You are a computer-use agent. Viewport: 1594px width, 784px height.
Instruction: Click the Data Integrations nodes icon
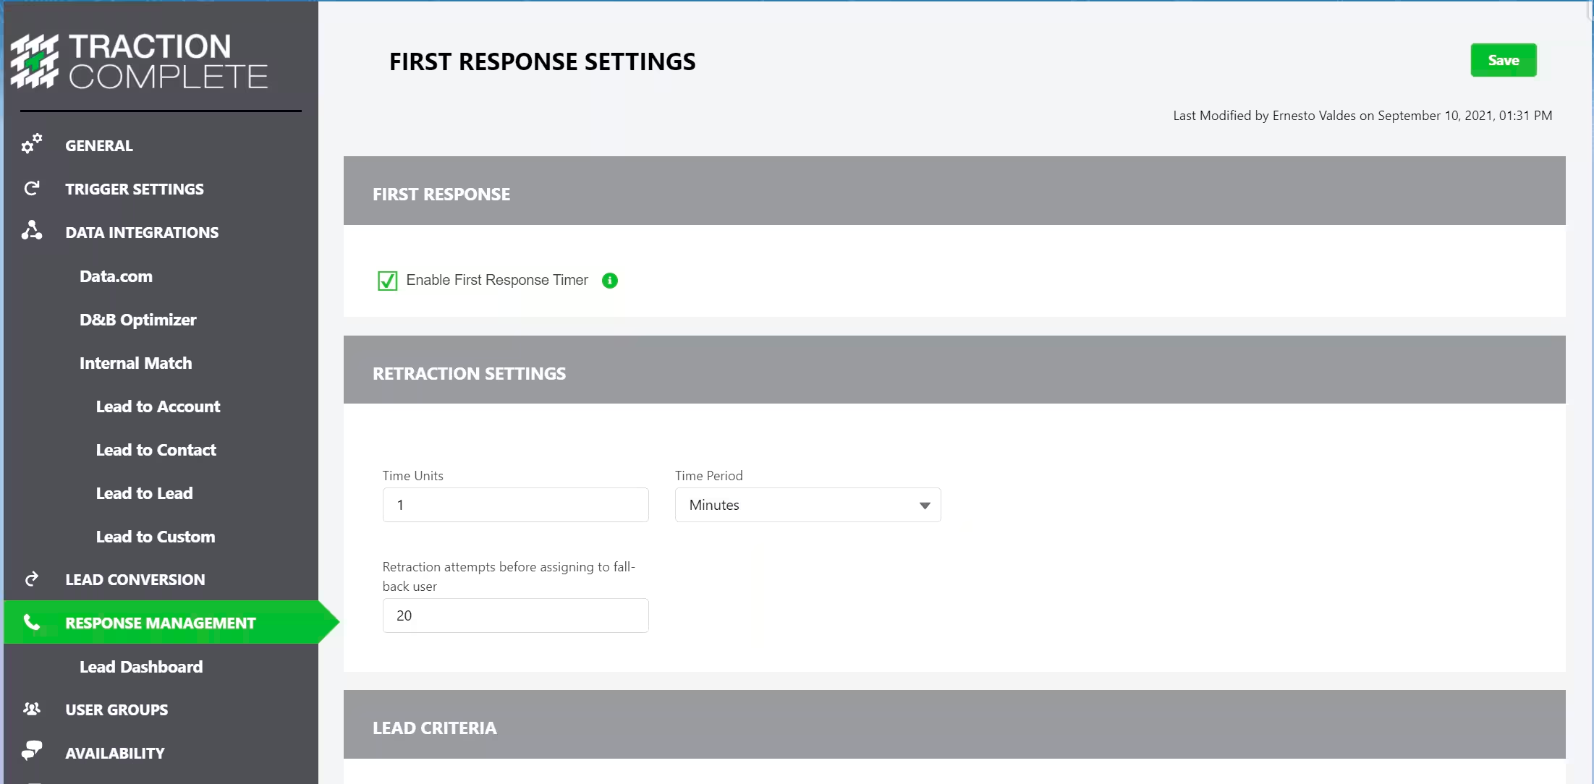point(32,231)
